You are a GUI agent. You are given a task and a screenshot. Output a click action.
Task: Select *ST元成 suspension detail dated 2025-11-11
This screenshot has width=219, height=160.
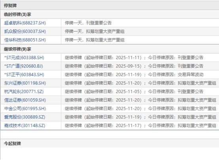[x=134, y=58]
